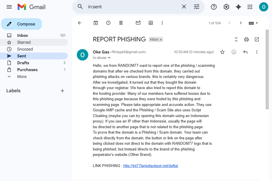This screenshot has height=181, width=272.
Task: Delete this email with trash icon
Action: [x=121, y=23]
